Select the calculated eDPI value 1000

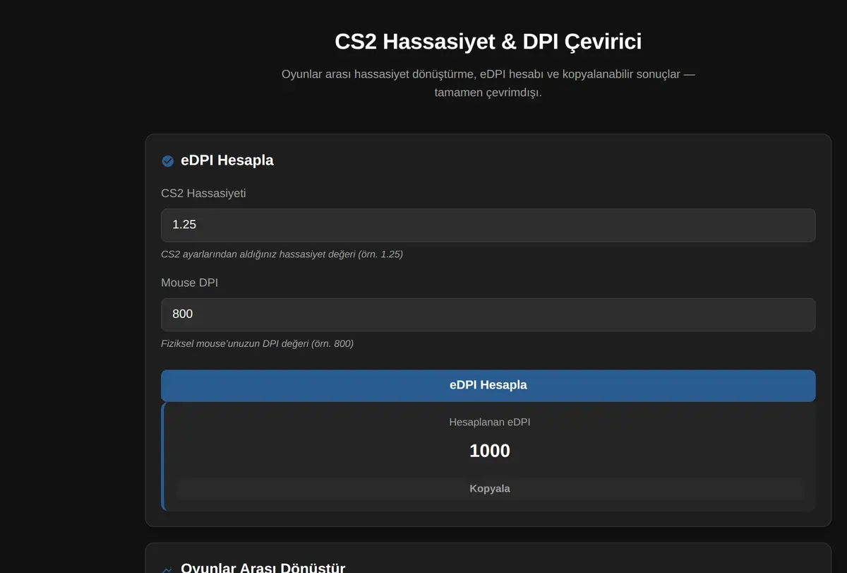(490, 451)
